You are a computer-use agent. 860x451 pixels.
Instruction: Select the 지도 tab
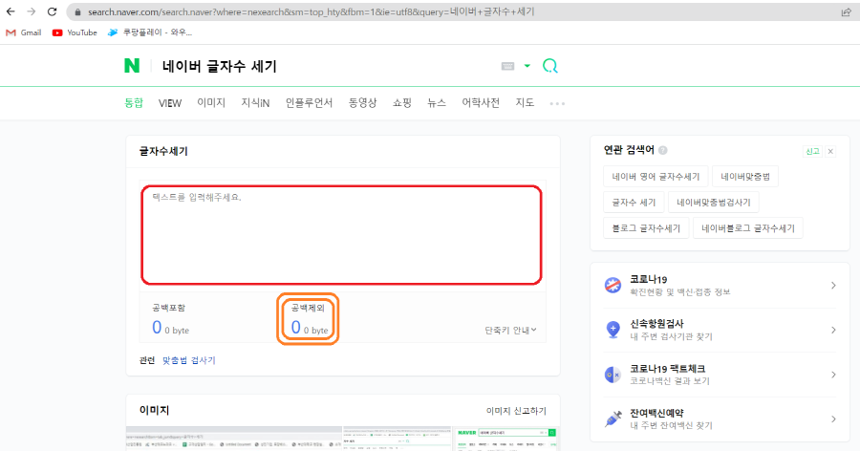tap(525, 102)
